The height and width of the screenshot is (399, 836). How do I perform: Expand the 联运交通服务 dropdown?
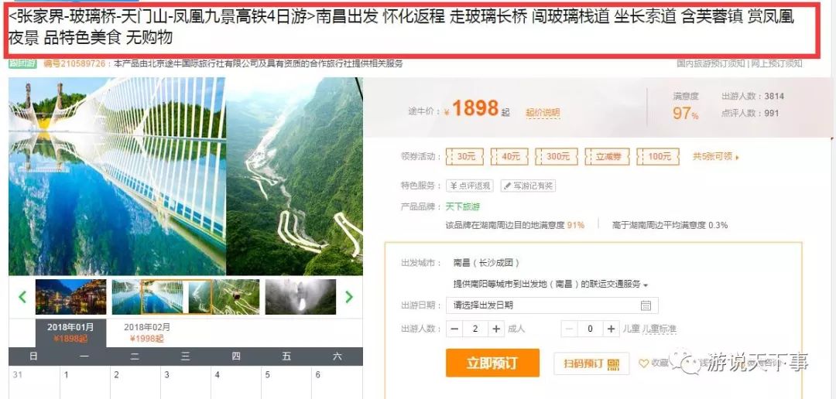(550, 285)
